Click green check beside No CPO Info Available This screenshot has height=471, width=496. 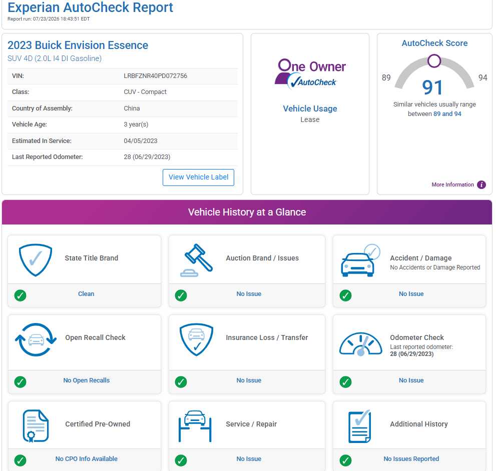pyautogui.click(x=20, y=460)
